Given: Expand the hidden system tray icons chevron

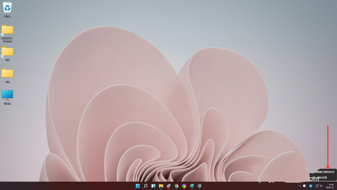Looking at the screenshot, I should (x=299, y=186).
